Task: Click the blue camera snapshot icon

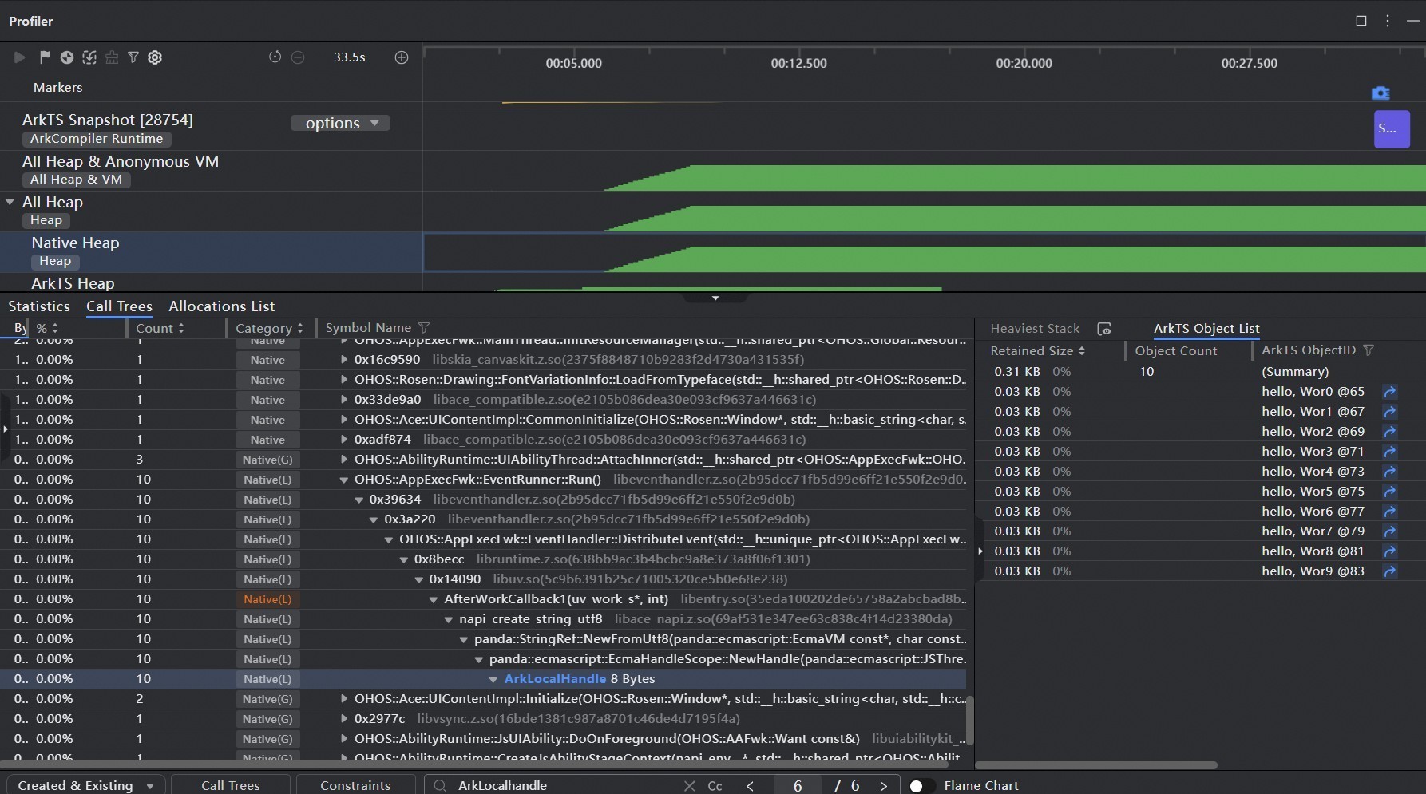Action: click(1380, 93)
